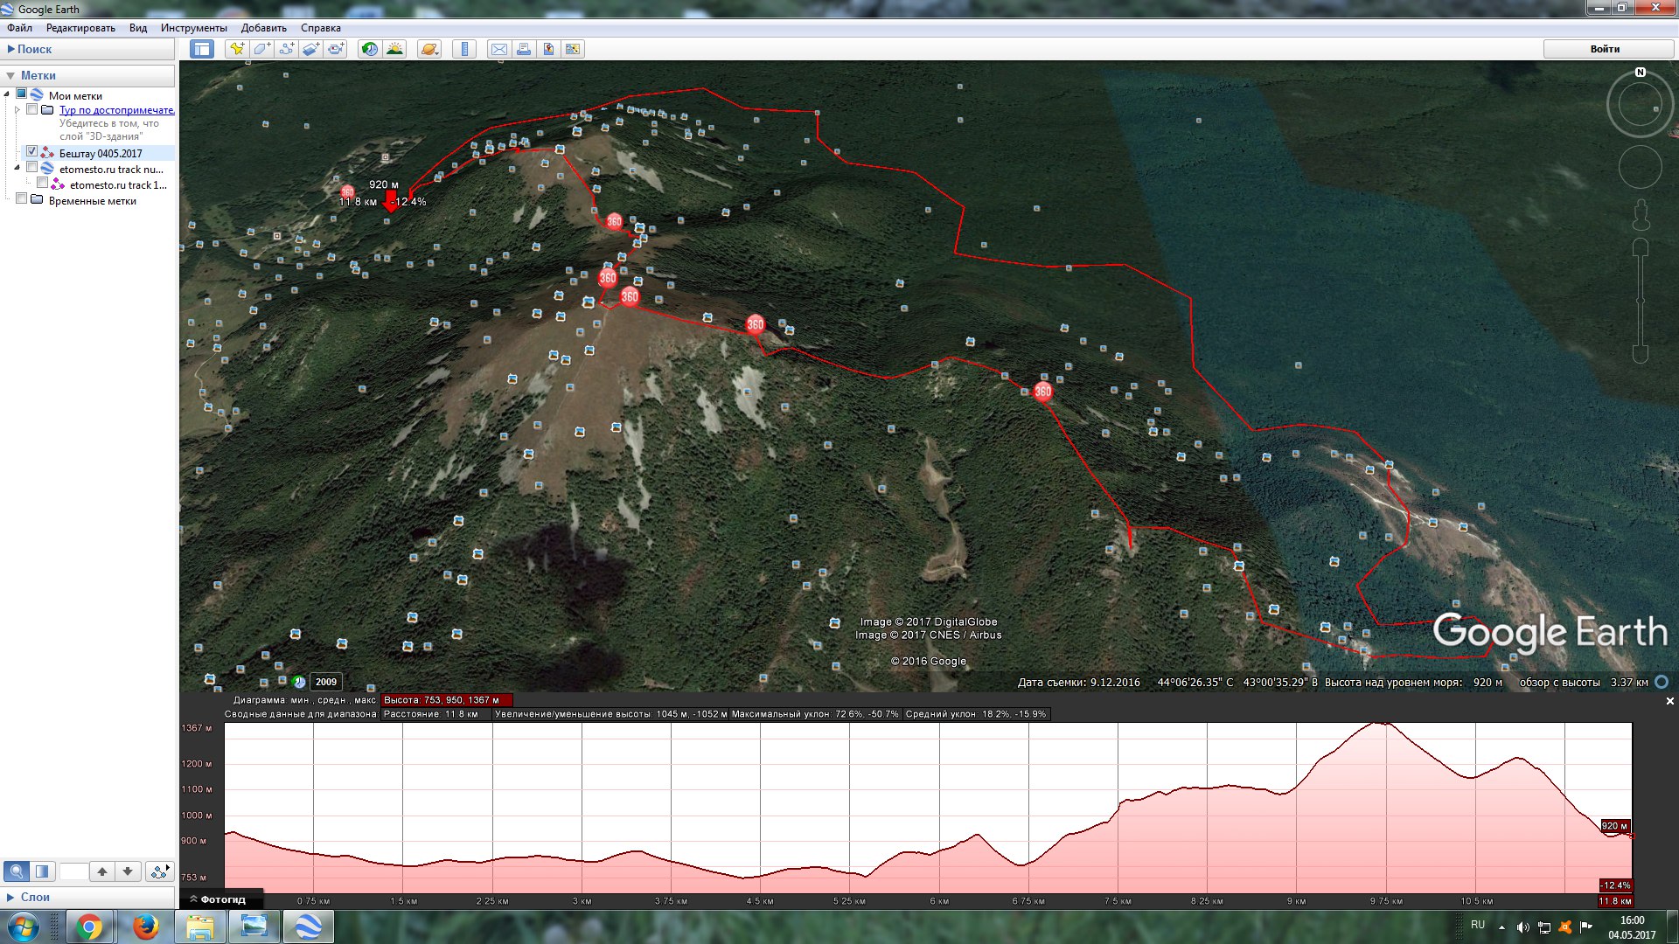Open the Справка menu
This screenshot has width=1679, height=944.
tap(320, 28)
